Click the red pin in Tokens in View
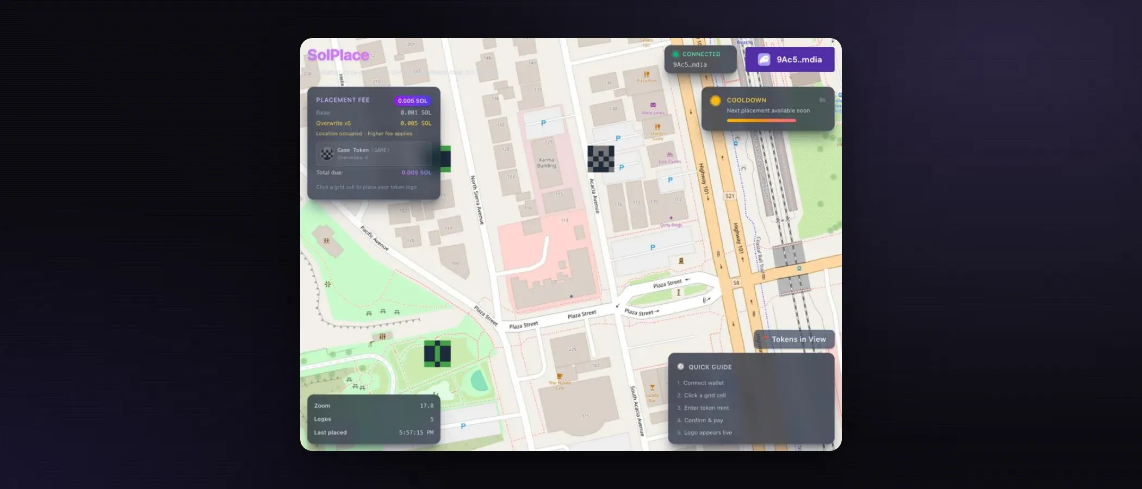 pyautogui.click(x=766, y=338)
